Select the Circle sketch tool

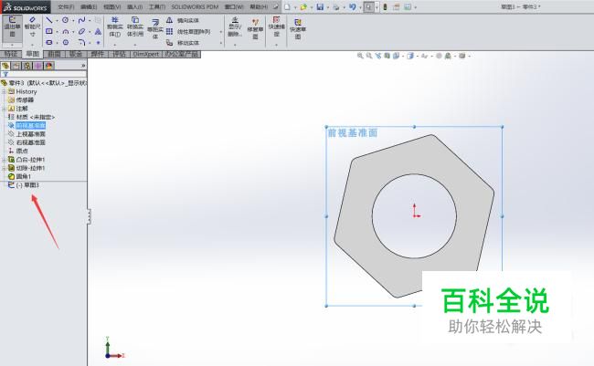(x=66, y=20)
